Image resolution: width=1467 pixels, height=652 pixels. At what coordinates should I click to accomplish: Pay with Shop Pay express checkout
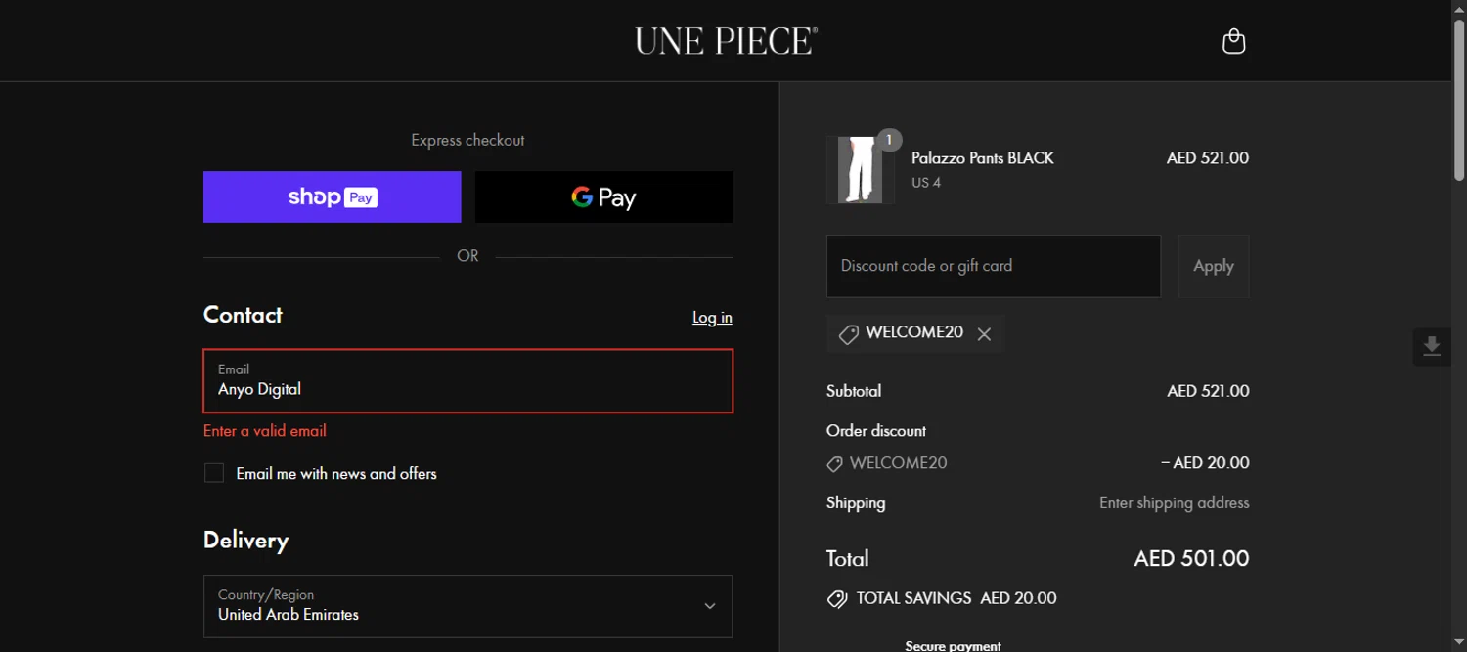coord(332,196)
